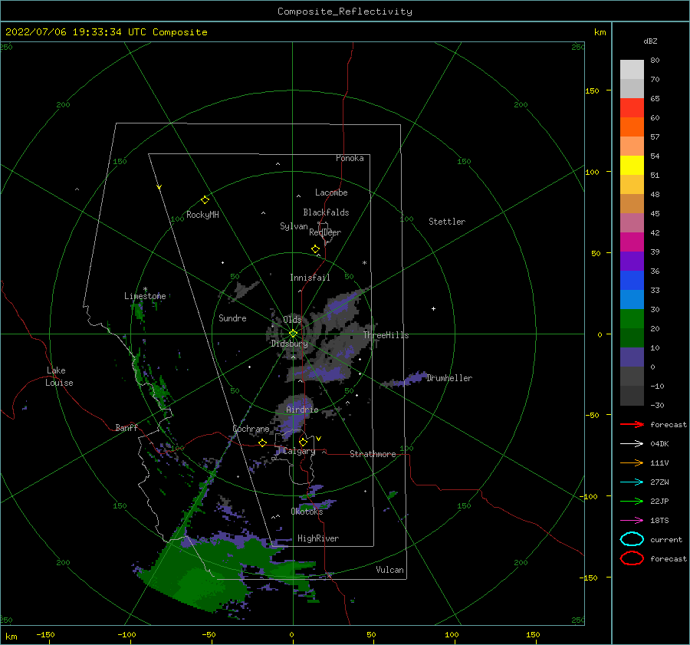This screenshot has height=645, width=690.
Task: Click the HighRiver label
Action: (318, 538)
